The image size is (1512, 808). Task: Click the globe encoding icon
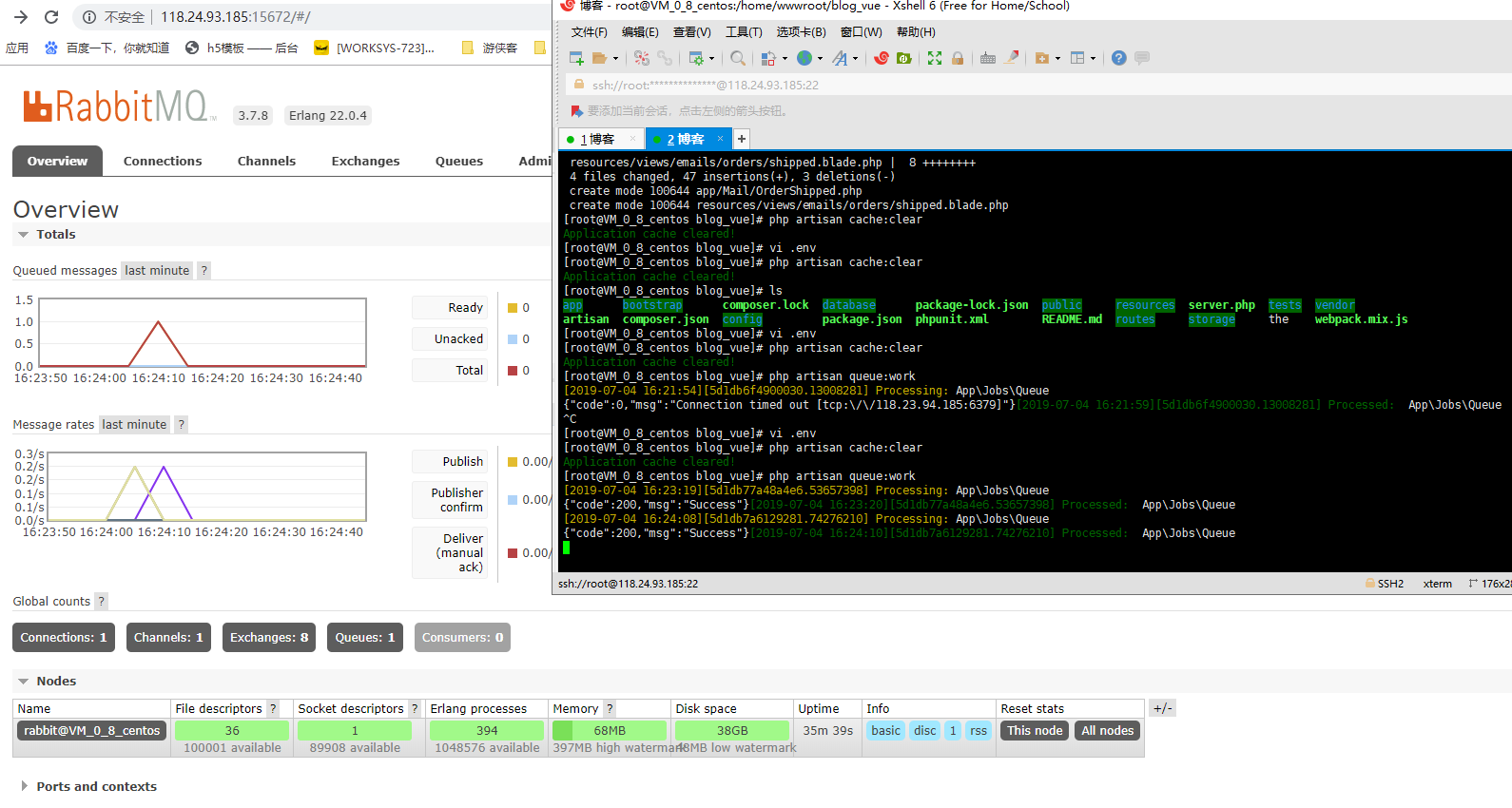click(804, 58)
